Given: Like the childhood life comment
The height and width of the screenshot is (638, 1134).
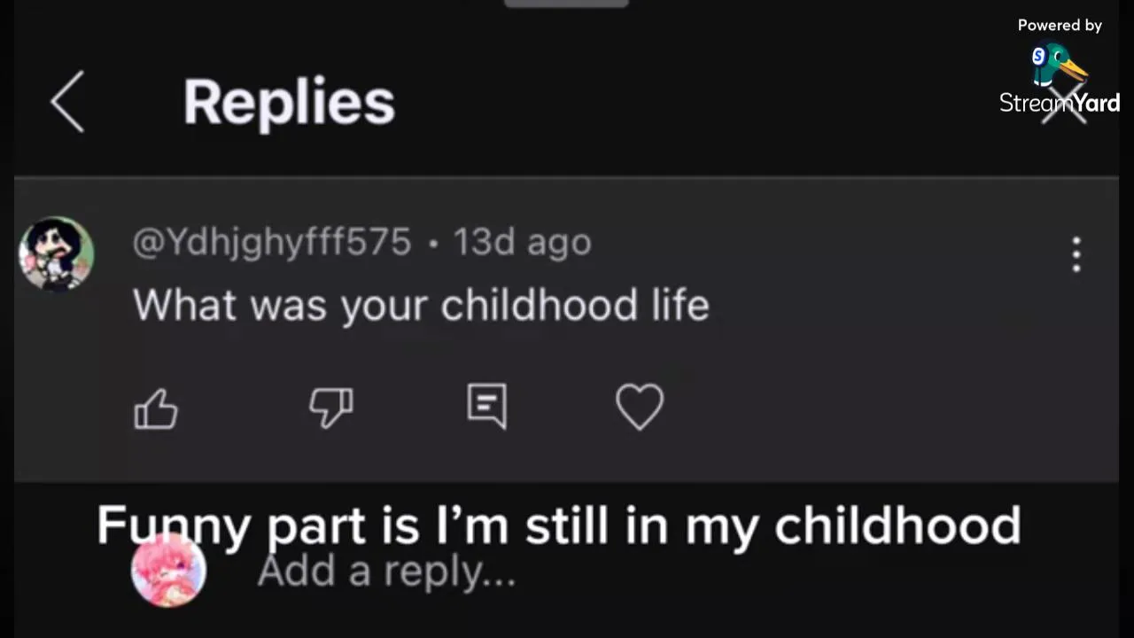Looking at the screenshot, I should tap(156, 409).
